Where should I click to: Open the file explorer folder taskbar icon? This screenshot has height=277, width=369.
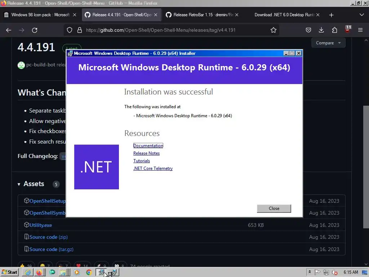point(63,273)
